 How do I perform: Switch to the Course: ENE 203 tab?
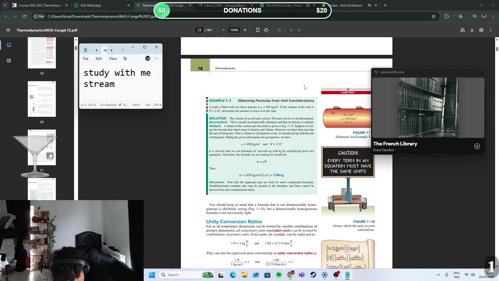point(40,5)
